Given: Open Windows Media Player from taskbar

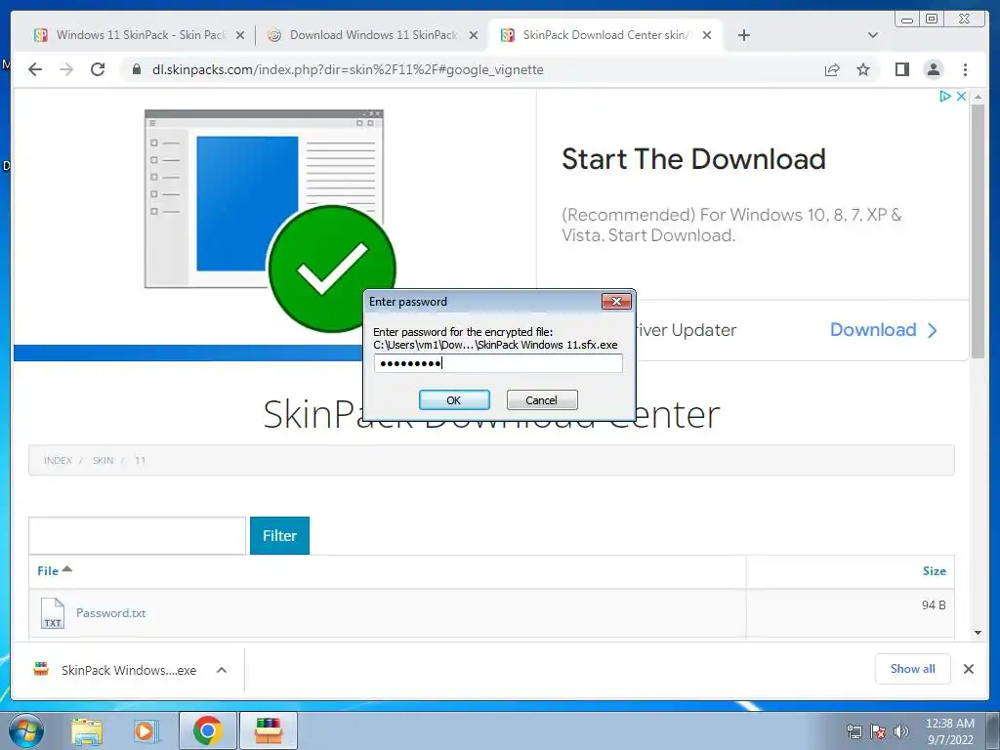Looking at the screenshot, I should [x=146, y=730].
